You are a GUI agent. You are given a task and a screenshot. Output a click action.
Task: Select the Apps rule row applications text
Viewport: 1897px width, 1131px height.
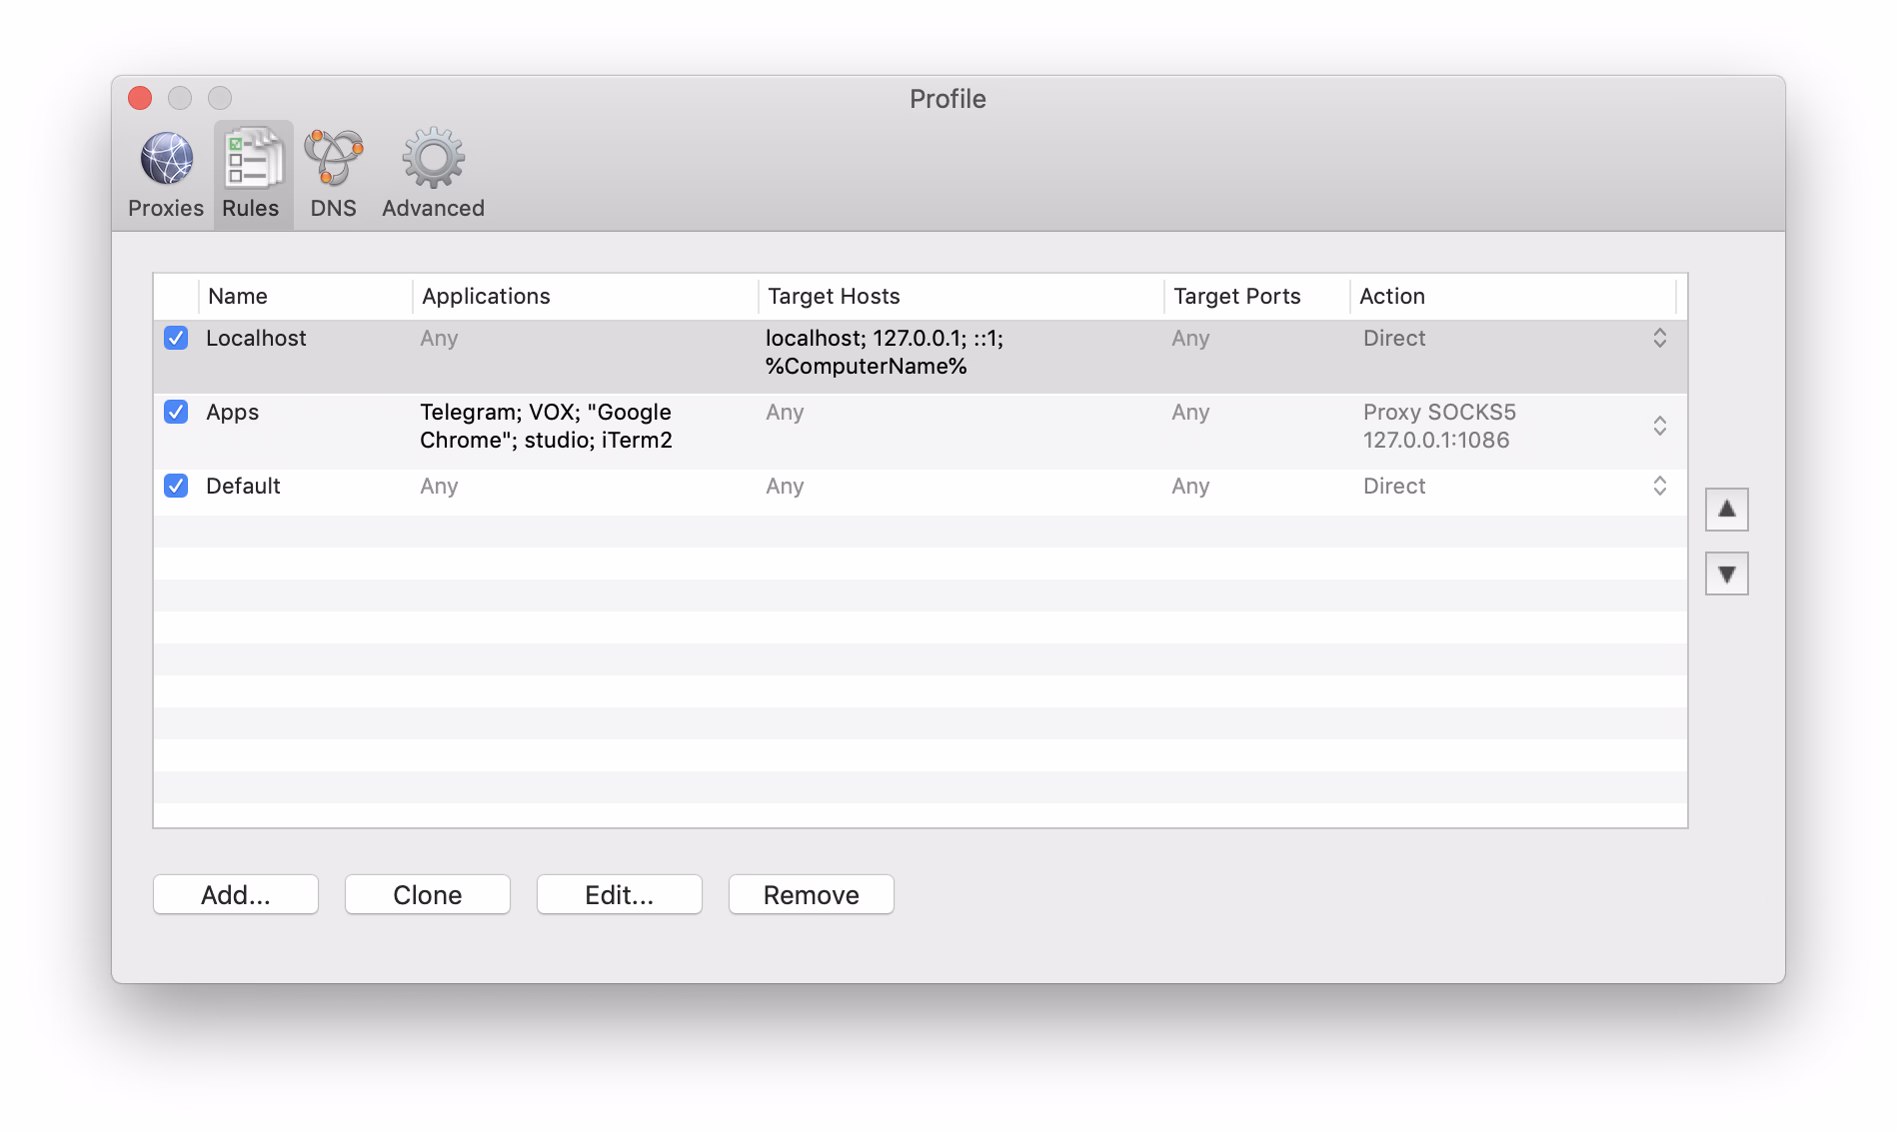[546, 427]
